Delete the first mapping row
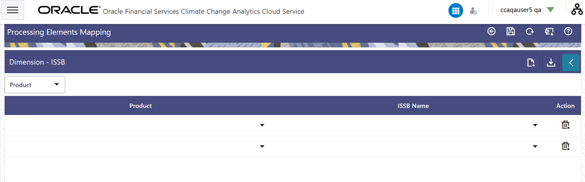This screenshot has height=182, width=585. 566,125
